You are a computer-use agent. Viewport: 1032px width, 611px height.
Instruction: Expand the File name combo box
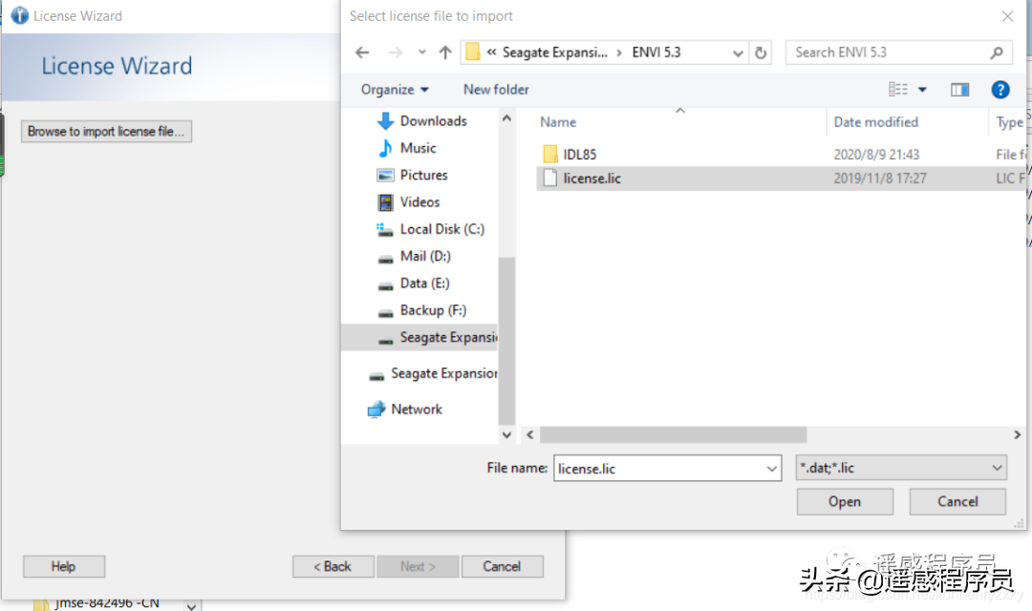click(x=772, y=468)
